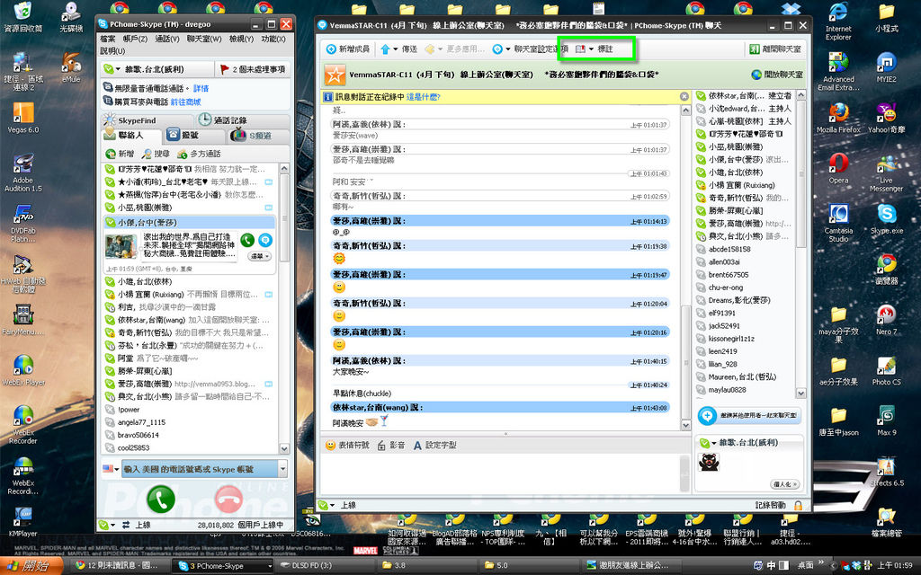Open the 檔案 menu in Skype
The image size is (921, 575).
click(x=108, y=39)
